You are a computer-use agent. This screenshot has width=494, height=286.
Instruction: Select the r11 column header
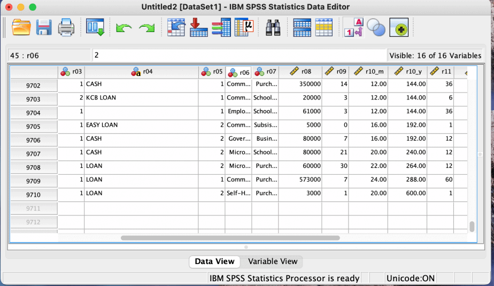(x=441, y=72)
